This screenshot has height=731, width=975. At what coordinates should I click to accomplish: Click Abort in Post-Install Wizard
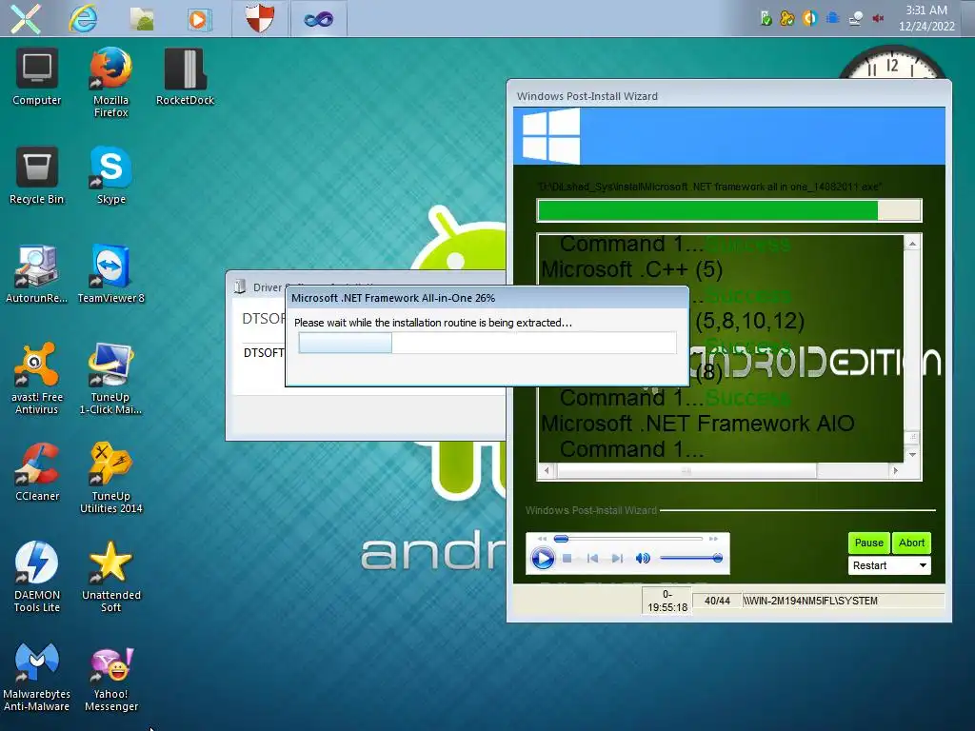(911, 543)
